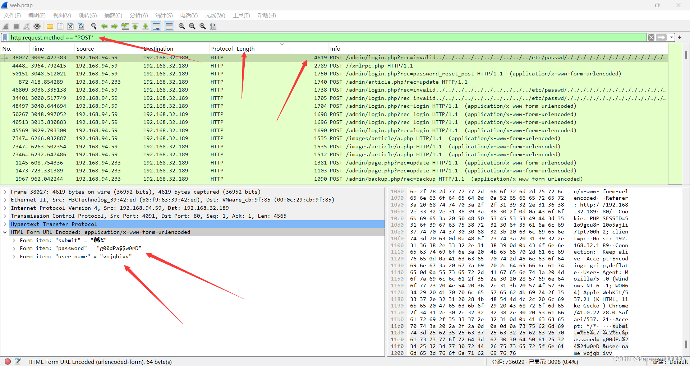Viewport: 690px width, 366px height.
Task: Toggle packet list coloring rules
Action: 169,26
